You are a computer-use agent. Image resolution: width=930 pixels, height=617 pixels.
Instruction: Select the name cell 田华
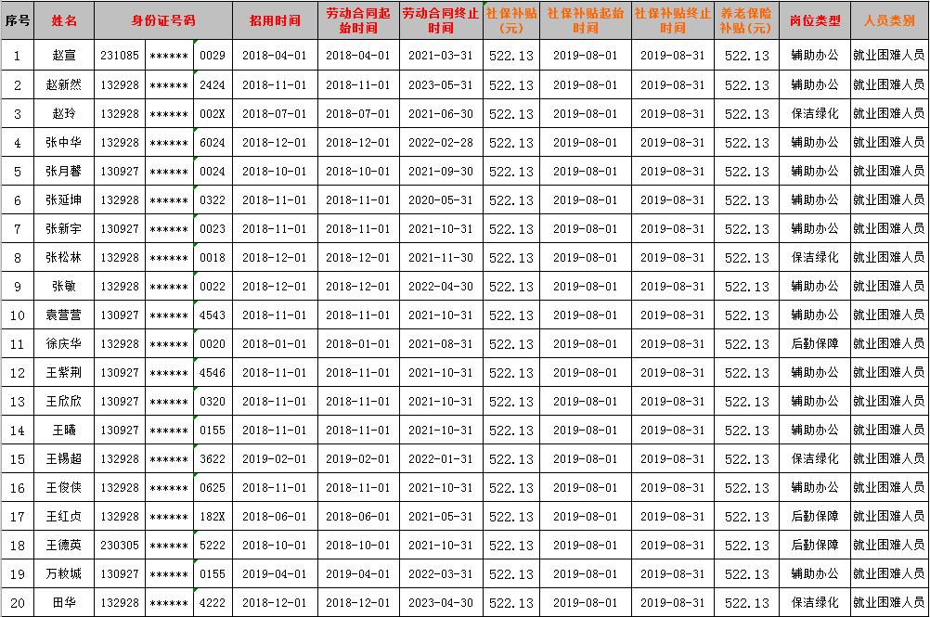[64, 603]
